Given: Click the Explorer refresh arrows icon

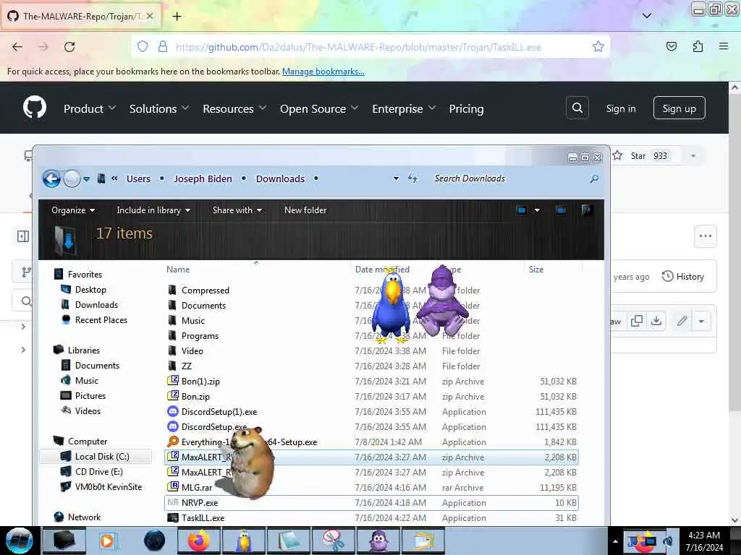Looking at the screenshot, I should point(412,178).
